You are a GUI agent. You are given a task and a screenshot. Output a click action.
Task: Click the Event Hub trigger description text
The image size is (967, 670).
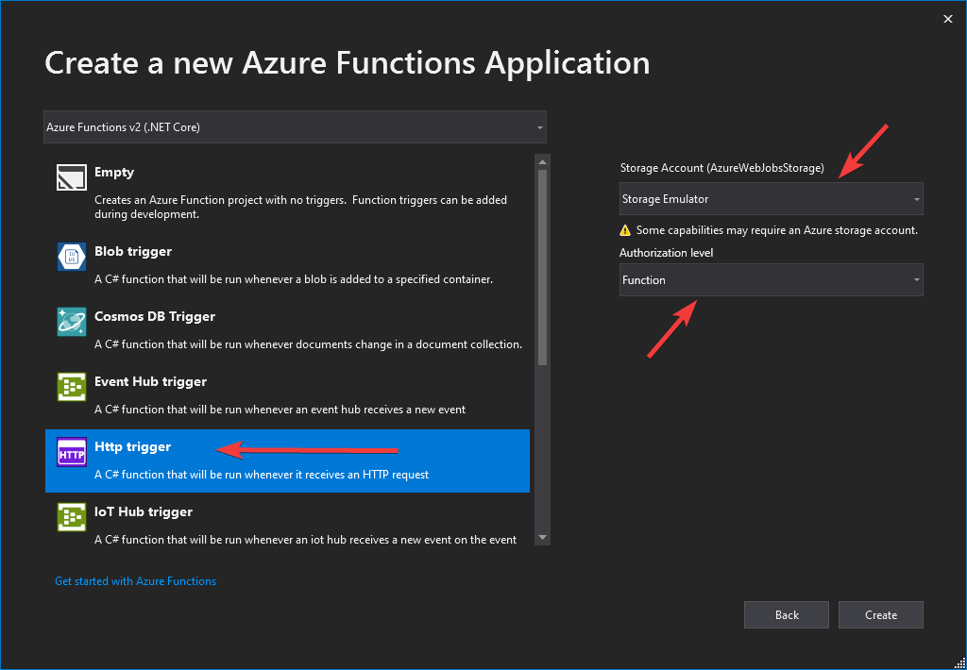click(x=280, y=410)
